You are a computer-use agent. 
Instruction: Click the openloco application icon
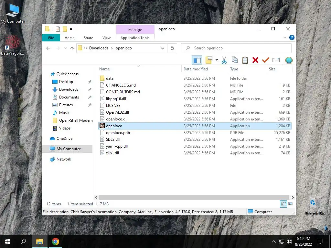click(102, 126)
